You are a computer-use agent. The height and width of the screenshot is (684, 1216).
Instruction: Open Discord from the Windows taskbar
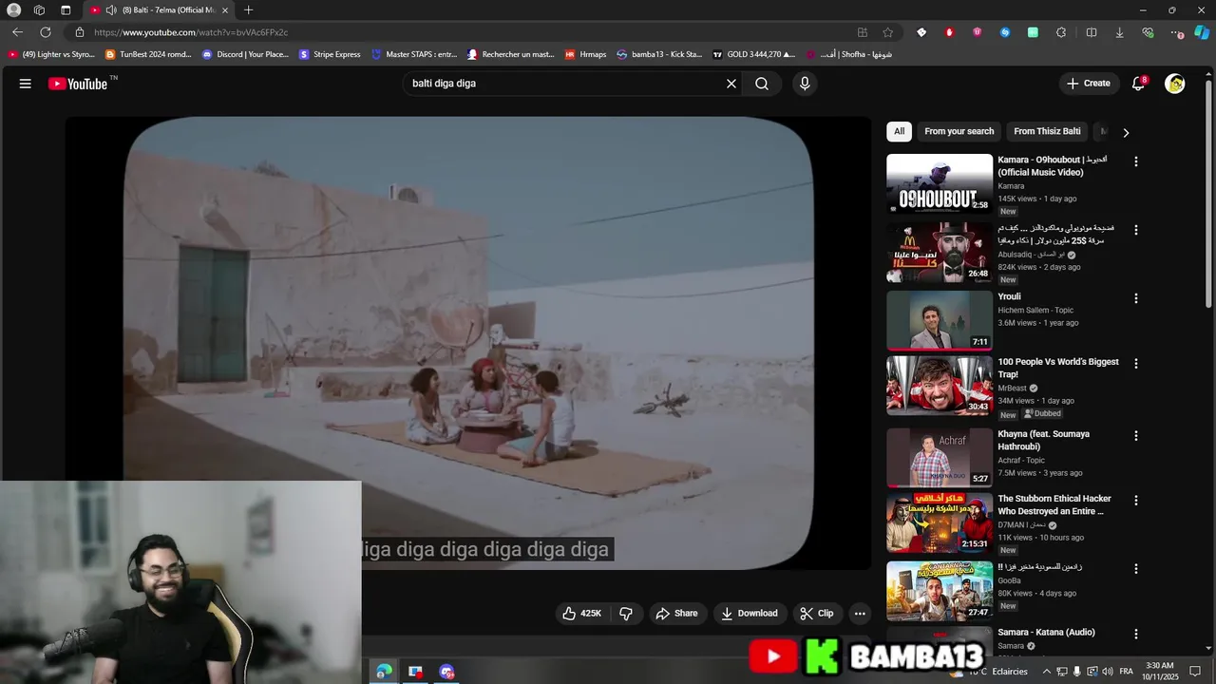446,672
